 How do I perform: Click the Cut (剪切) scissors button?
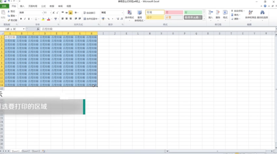tap(11, 11)
